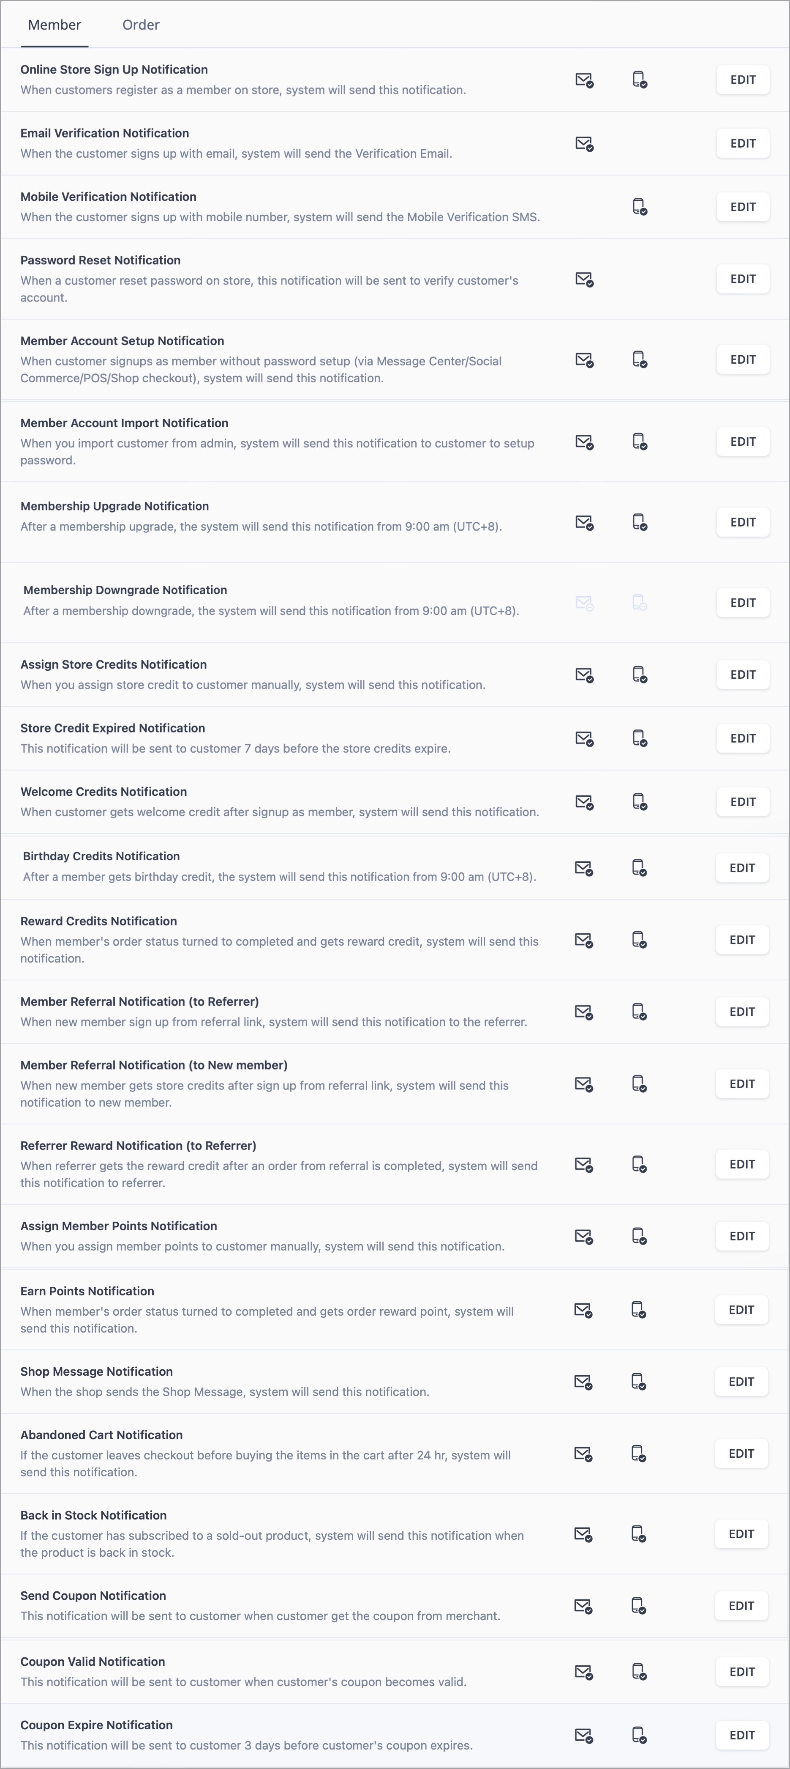
Task: Click SMS icon for Member Account Import Notification
Action: tap(640, 442)
